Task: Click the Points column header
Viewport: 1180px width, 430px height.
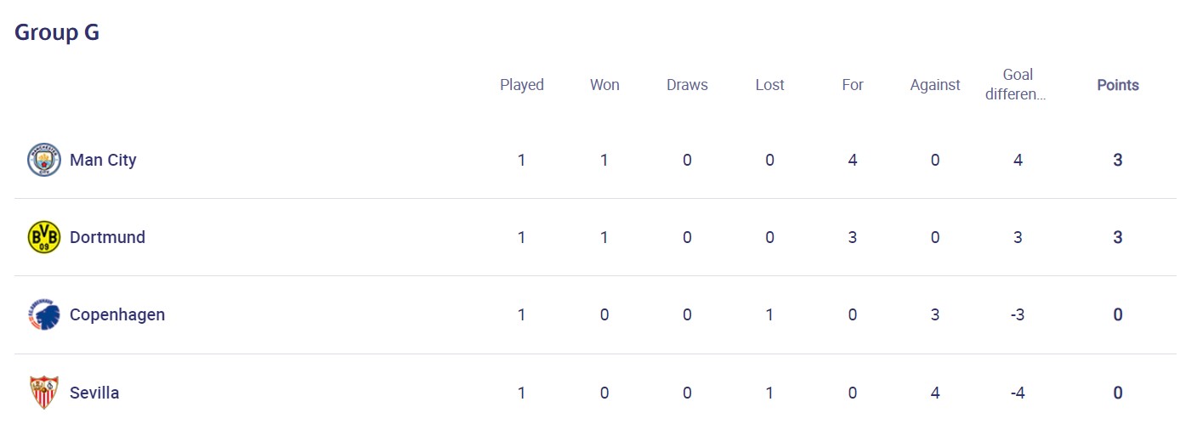Action: click(x=1118, y=85)
